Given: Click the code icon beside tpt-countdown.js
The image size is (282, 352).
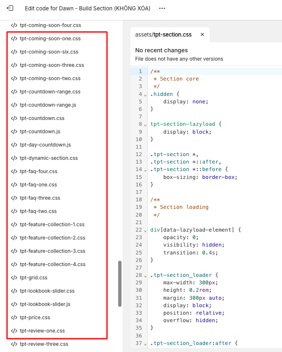Looking at the screenshot, I should tap(14, 131).
